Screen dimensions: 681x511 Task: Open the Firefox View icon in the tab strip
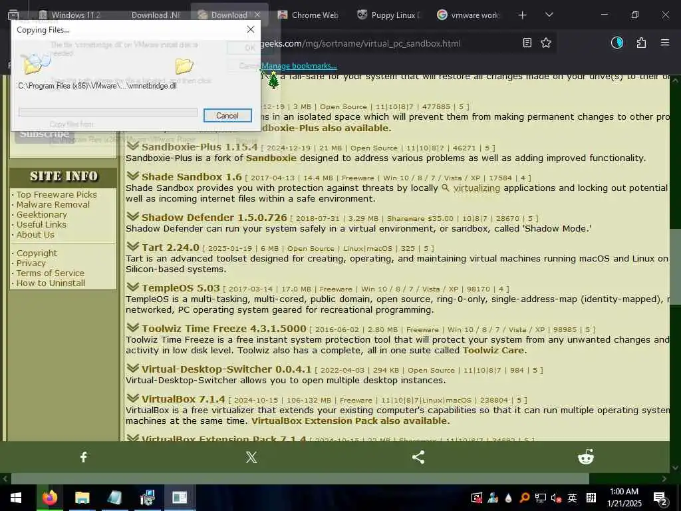click(x=13, y=15)
